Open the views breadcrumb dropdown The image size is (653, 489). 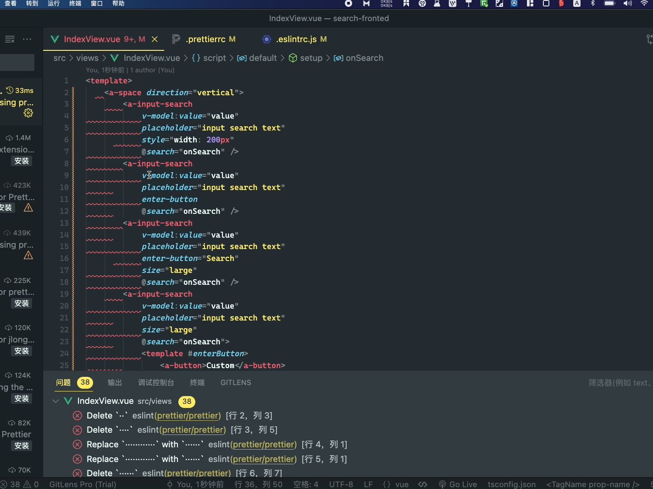point(87,58)
